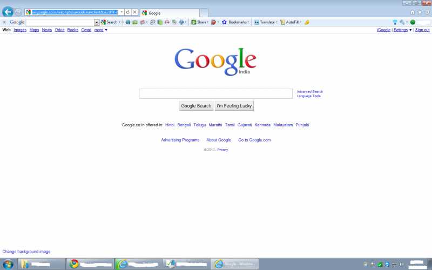Open the Advertising Programs link
The width and height of the screenshot is (432, 270).
point(180,140)
